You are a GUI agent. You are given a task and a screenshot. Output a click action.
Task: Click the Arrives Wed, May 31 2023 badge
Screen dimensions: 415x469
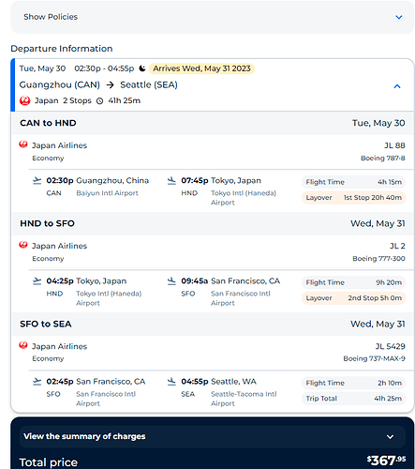coord(201,68)
